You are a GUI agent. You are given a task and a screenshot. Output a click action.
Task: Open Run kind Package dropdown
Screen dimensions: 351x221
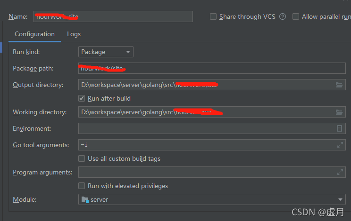tap(106, 52)
